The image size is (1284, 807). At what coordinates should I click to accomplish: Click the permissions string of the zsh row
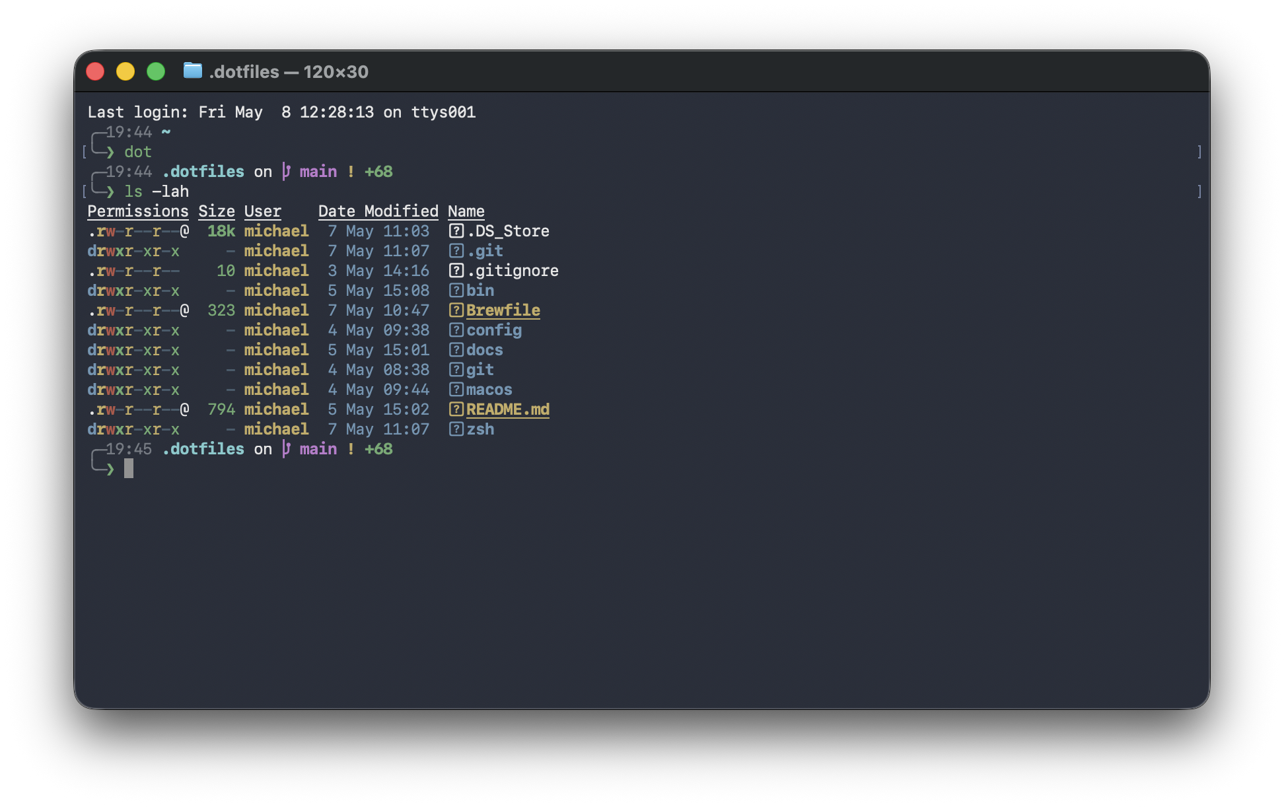(x=133, y=429)
